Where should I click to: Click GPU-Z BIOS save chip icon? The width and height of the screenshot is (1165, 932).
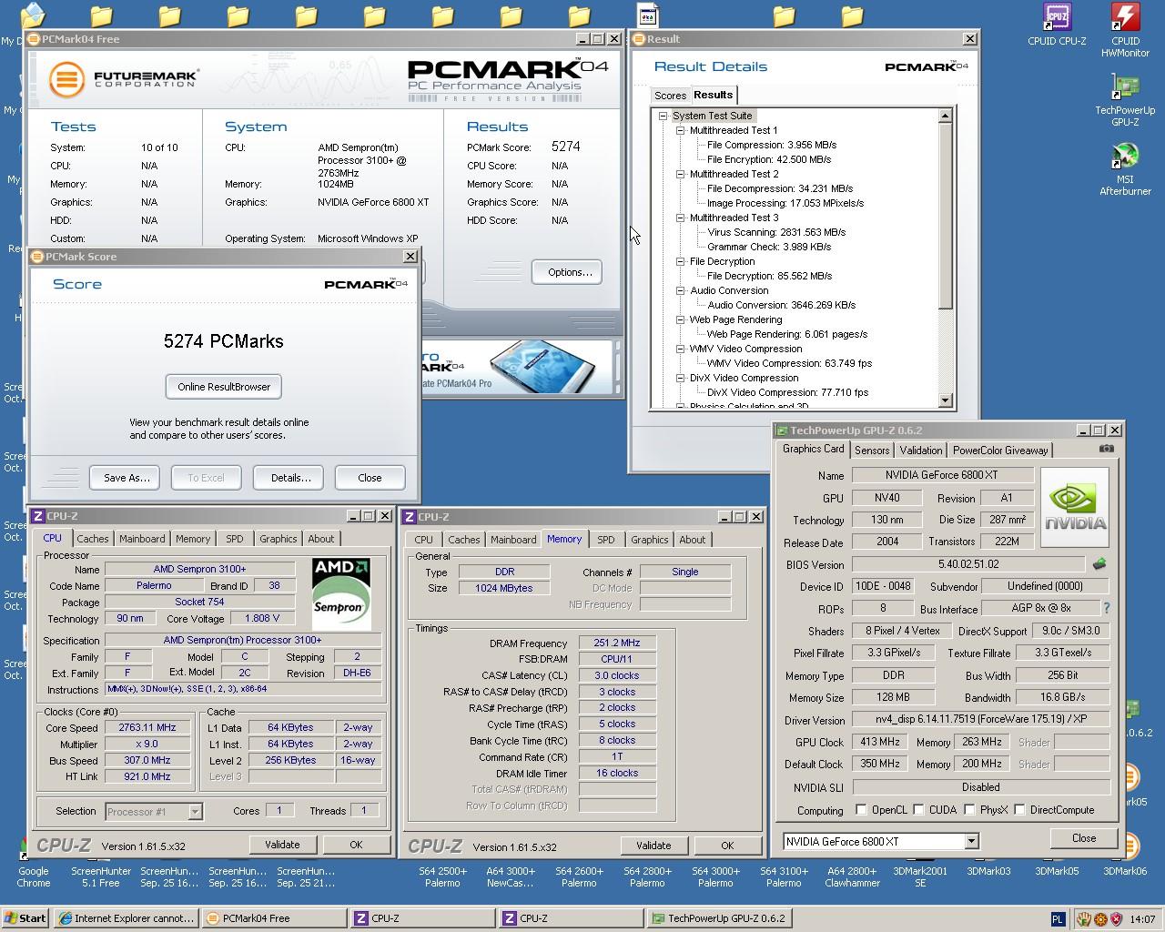[x=1099, y=564]
